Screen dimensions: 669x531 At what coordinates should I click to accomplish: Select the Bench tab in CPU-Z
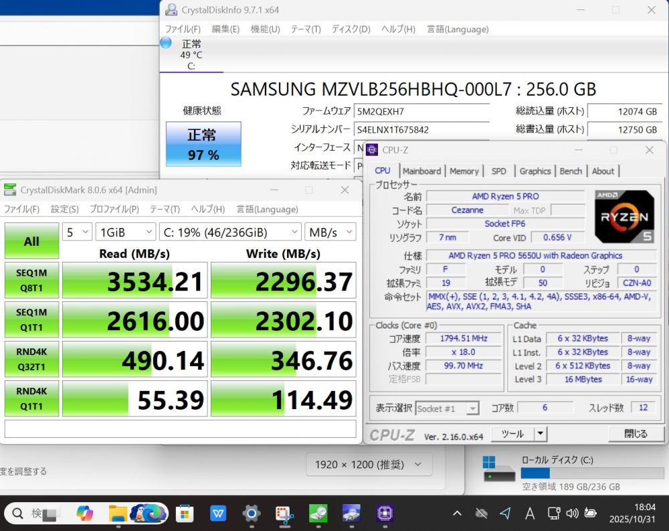(571, 171)
